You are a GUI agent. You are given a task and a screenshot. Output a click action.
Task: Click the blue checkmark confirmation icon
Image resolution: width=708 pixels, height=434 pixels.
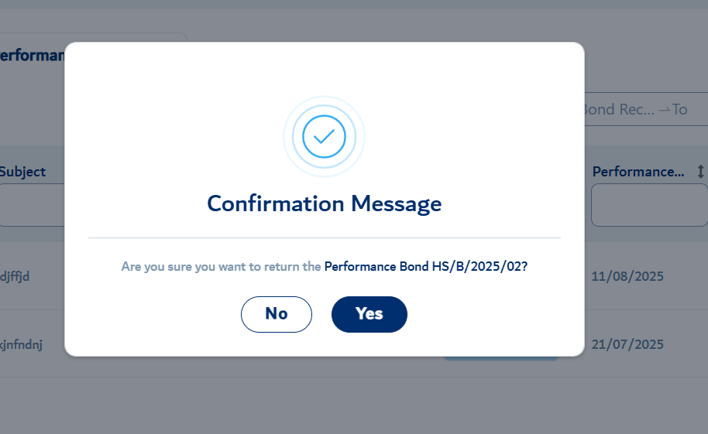point(324,136)
